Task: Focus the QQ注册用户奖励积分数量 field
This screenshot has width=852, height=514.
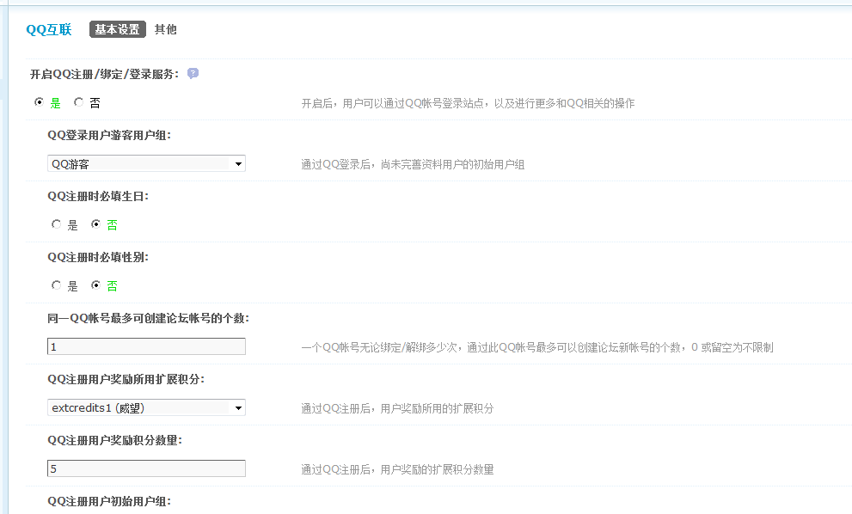Action: pyautogui.click(x=146, y=468)
